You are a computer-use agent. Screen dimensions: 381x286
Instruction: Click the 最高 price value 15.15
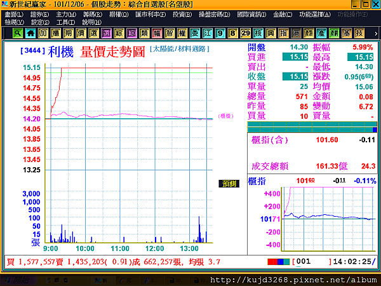pyautogui.click(x=360, y=57)
